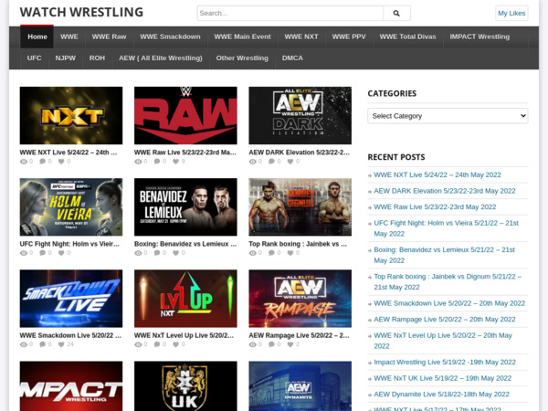Image resolution: width=548 pixels, height=411 pixels.
Task: Open recent post WWE Raw Live 5/23/22
Action: tap(435, 207)
